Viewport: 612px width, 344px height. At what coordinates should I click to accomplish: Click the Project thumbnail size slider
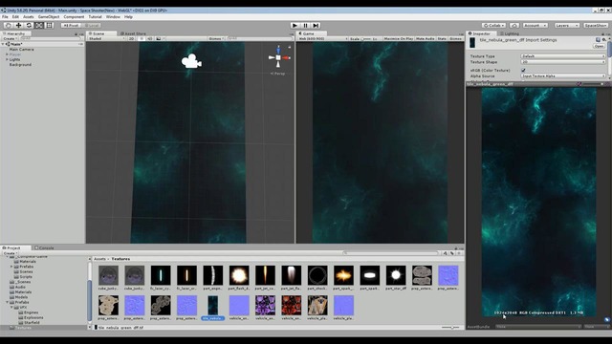pyautogui.click(x=450, y=328)
